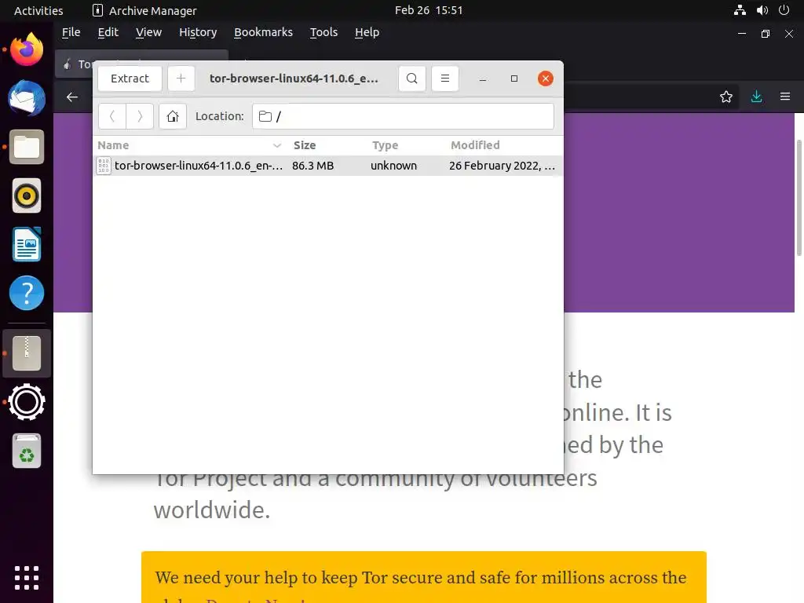Open LibreOffice Writer from the dock

click(x=27, y=245)
